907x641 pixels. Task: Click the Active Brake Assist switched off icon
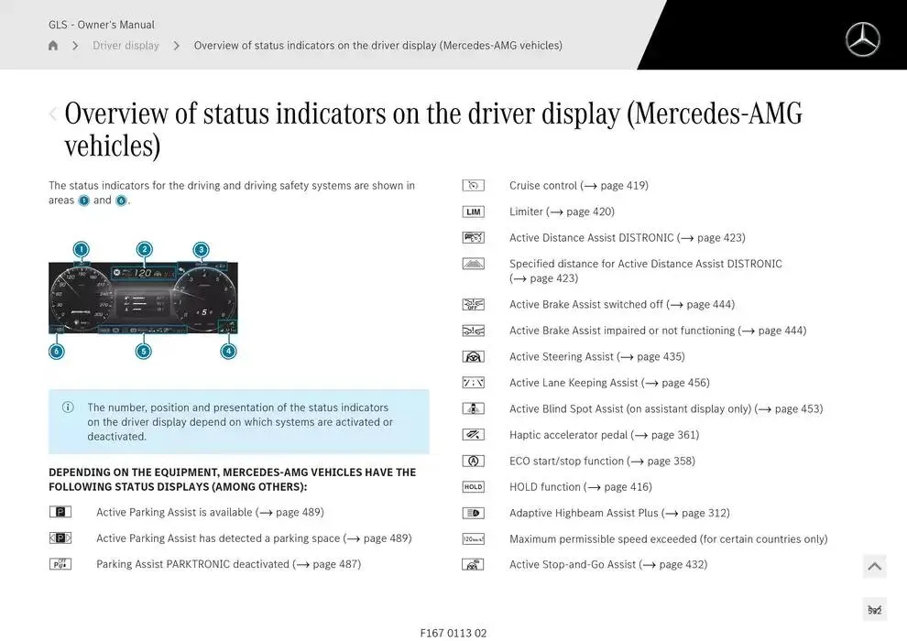[x=473, y=305]
